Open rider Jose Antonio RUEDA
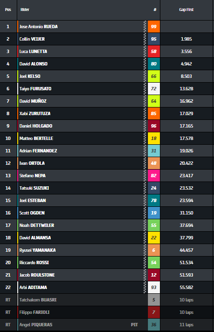 point(38,26)
